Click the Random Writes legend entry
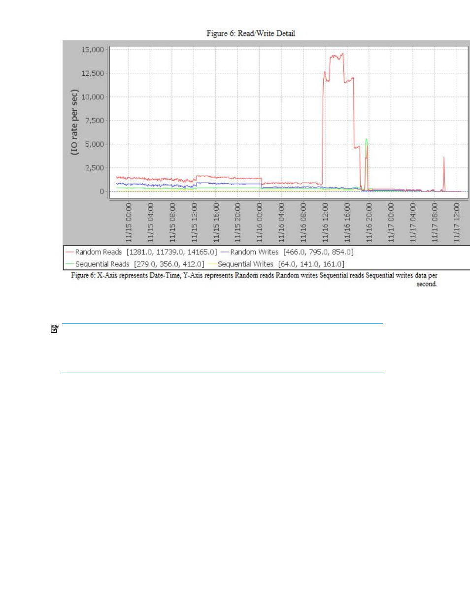Viewport: 470px width, 608px height. tap(287, 252)
